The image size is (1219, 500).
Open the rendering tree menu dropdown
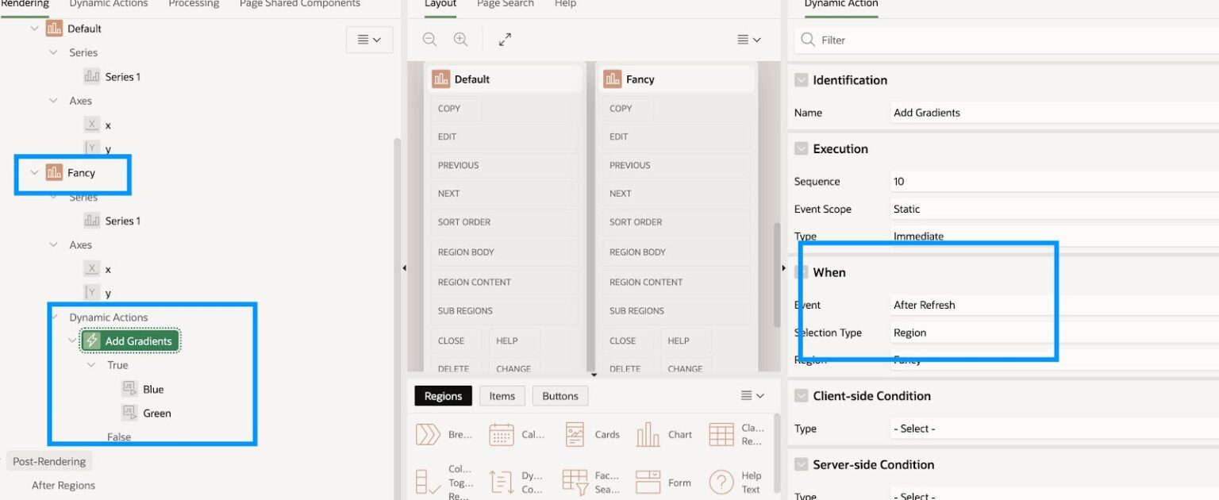coord(369,40)
